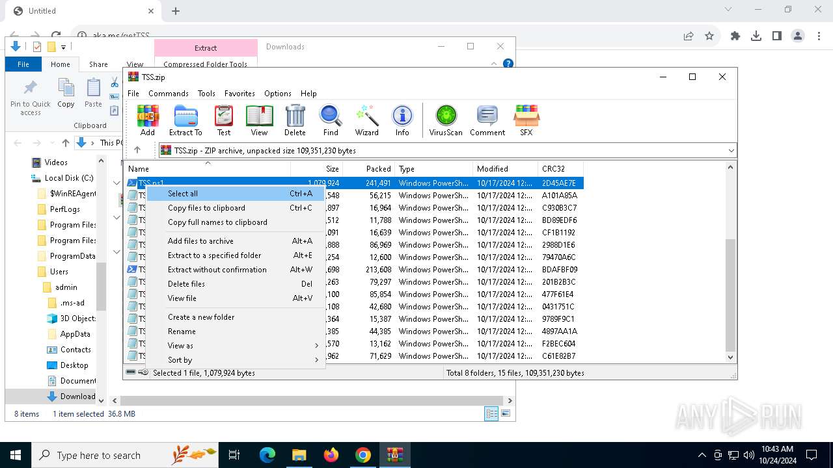Click the Windows taskbar search box

[x=126, y=455]
